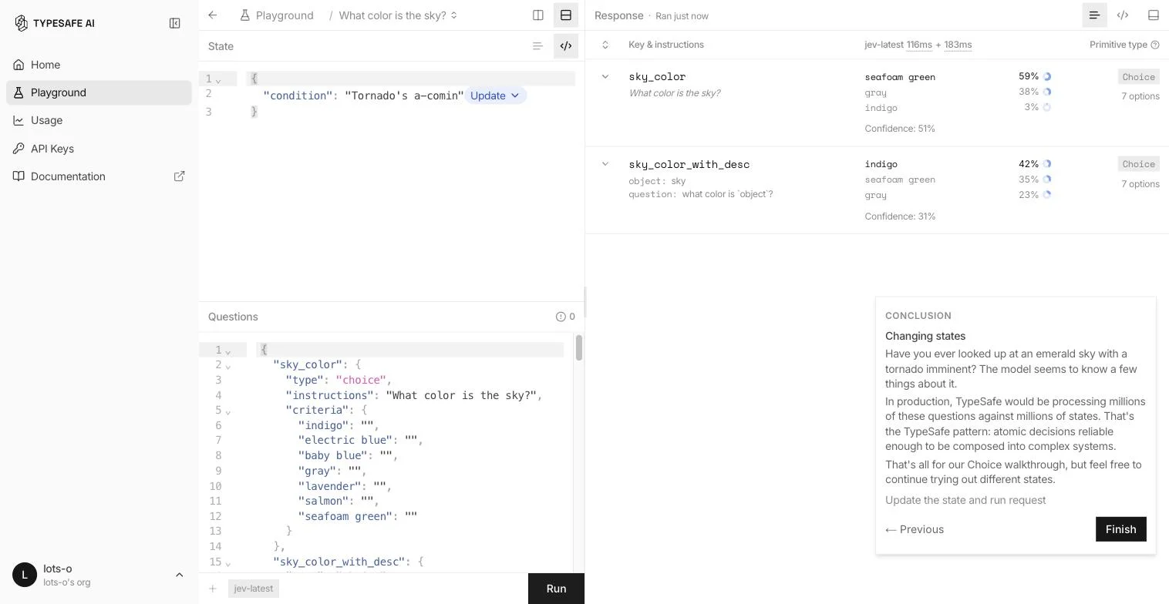Show response in formatted list view
The height and width of the screenshot is (604, 1169).
(x=1094, y=15)
